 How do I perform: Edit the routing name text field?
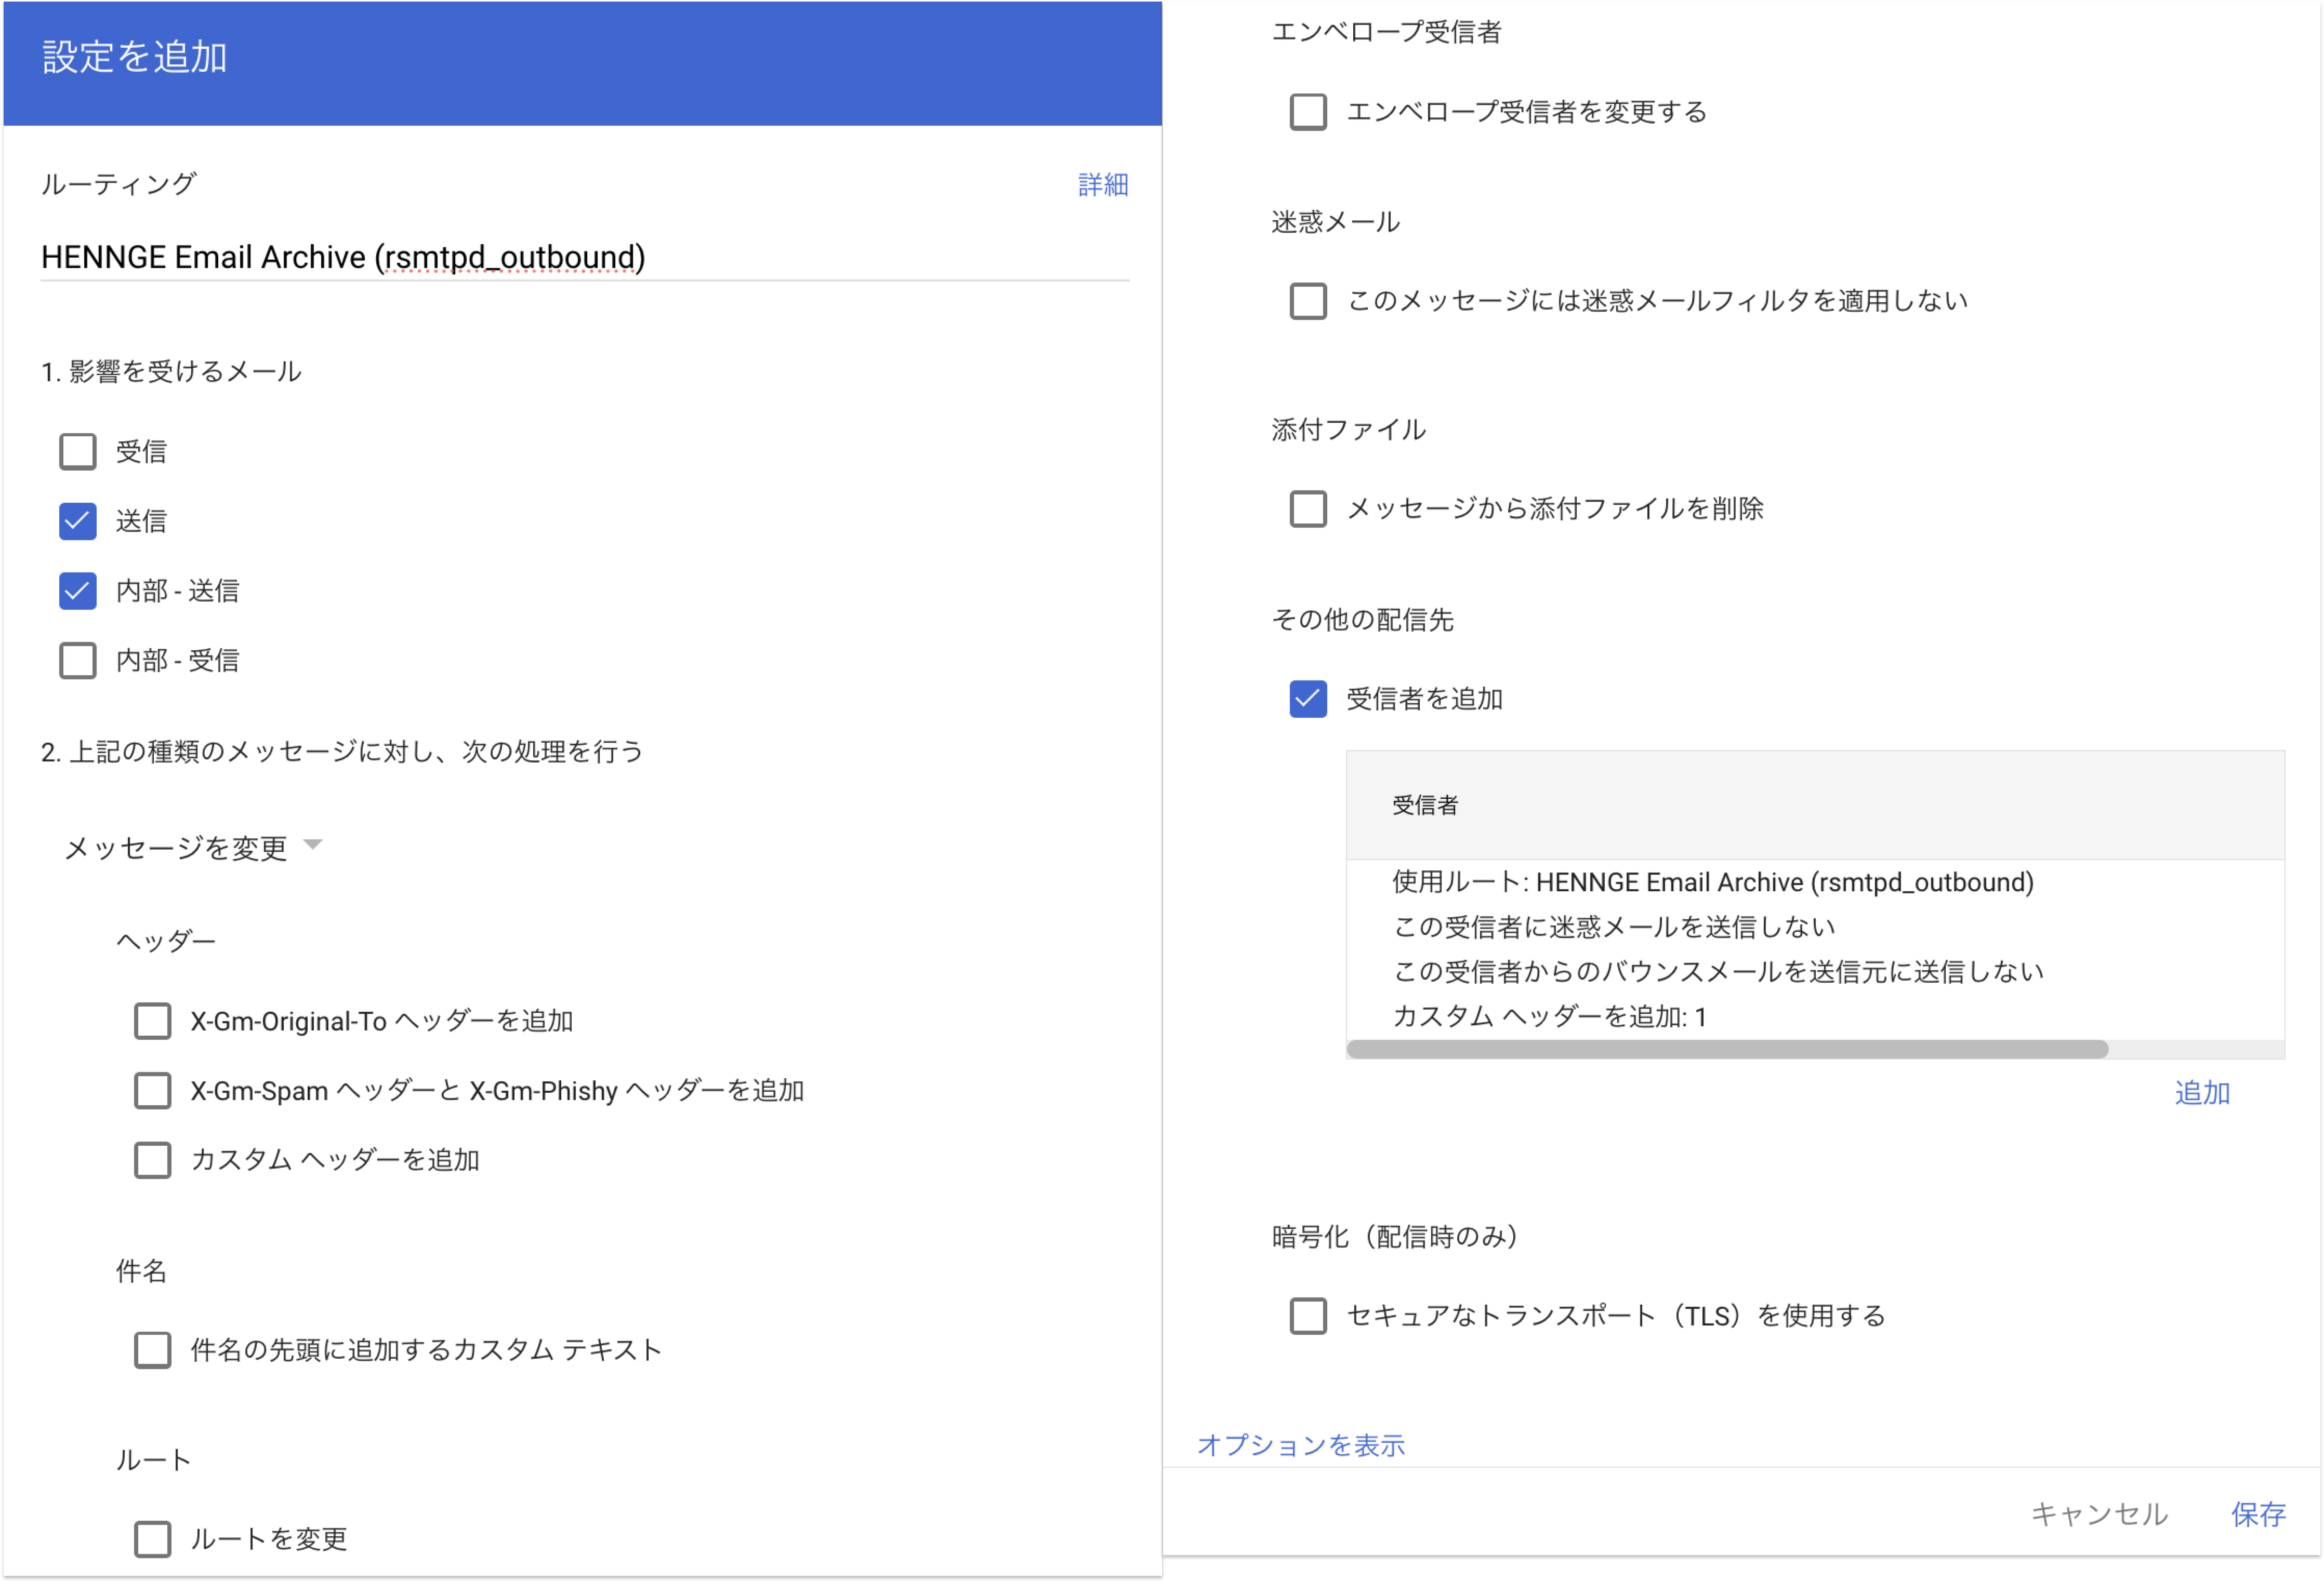(585, 258)
